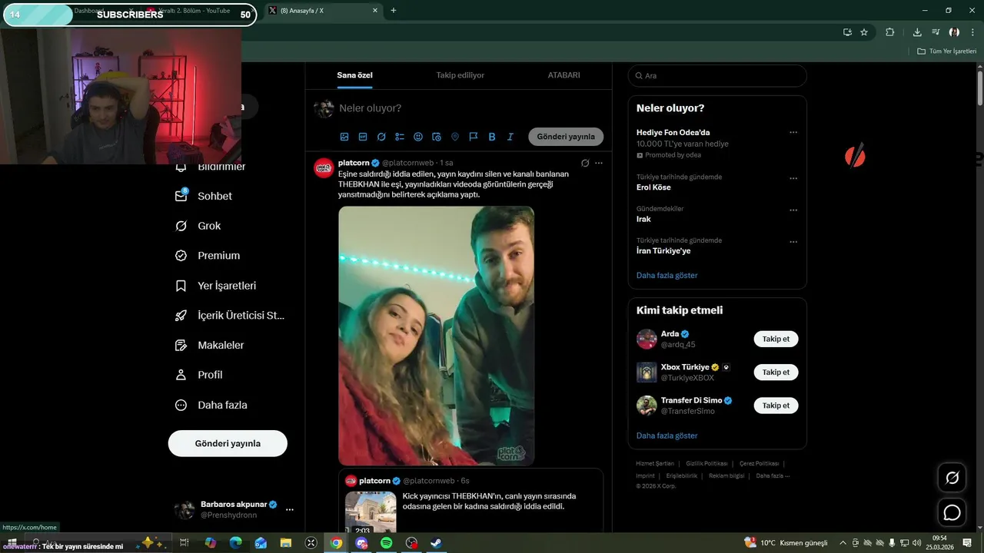Open the floating Grok button

(x=952, y=478)
